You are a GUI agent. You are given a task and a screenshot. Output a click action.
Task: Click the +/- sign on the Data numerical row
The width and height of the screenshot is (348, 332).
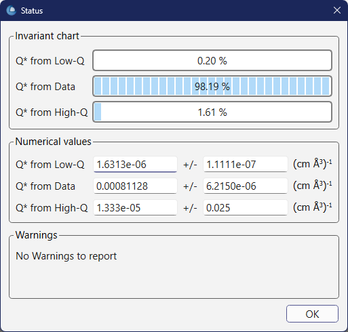point(190,186)
